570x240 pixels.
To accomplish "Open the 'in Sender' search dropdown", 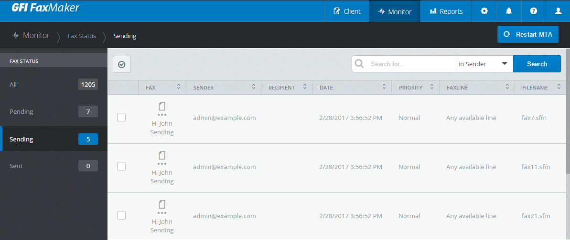I will pos(484,64).
